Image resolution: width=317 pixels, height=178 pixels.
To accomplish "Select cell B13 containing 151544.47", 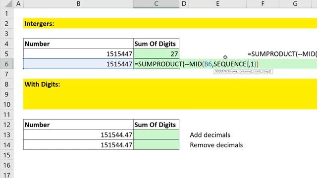I will pyautogui.click(x=78, y=135).
